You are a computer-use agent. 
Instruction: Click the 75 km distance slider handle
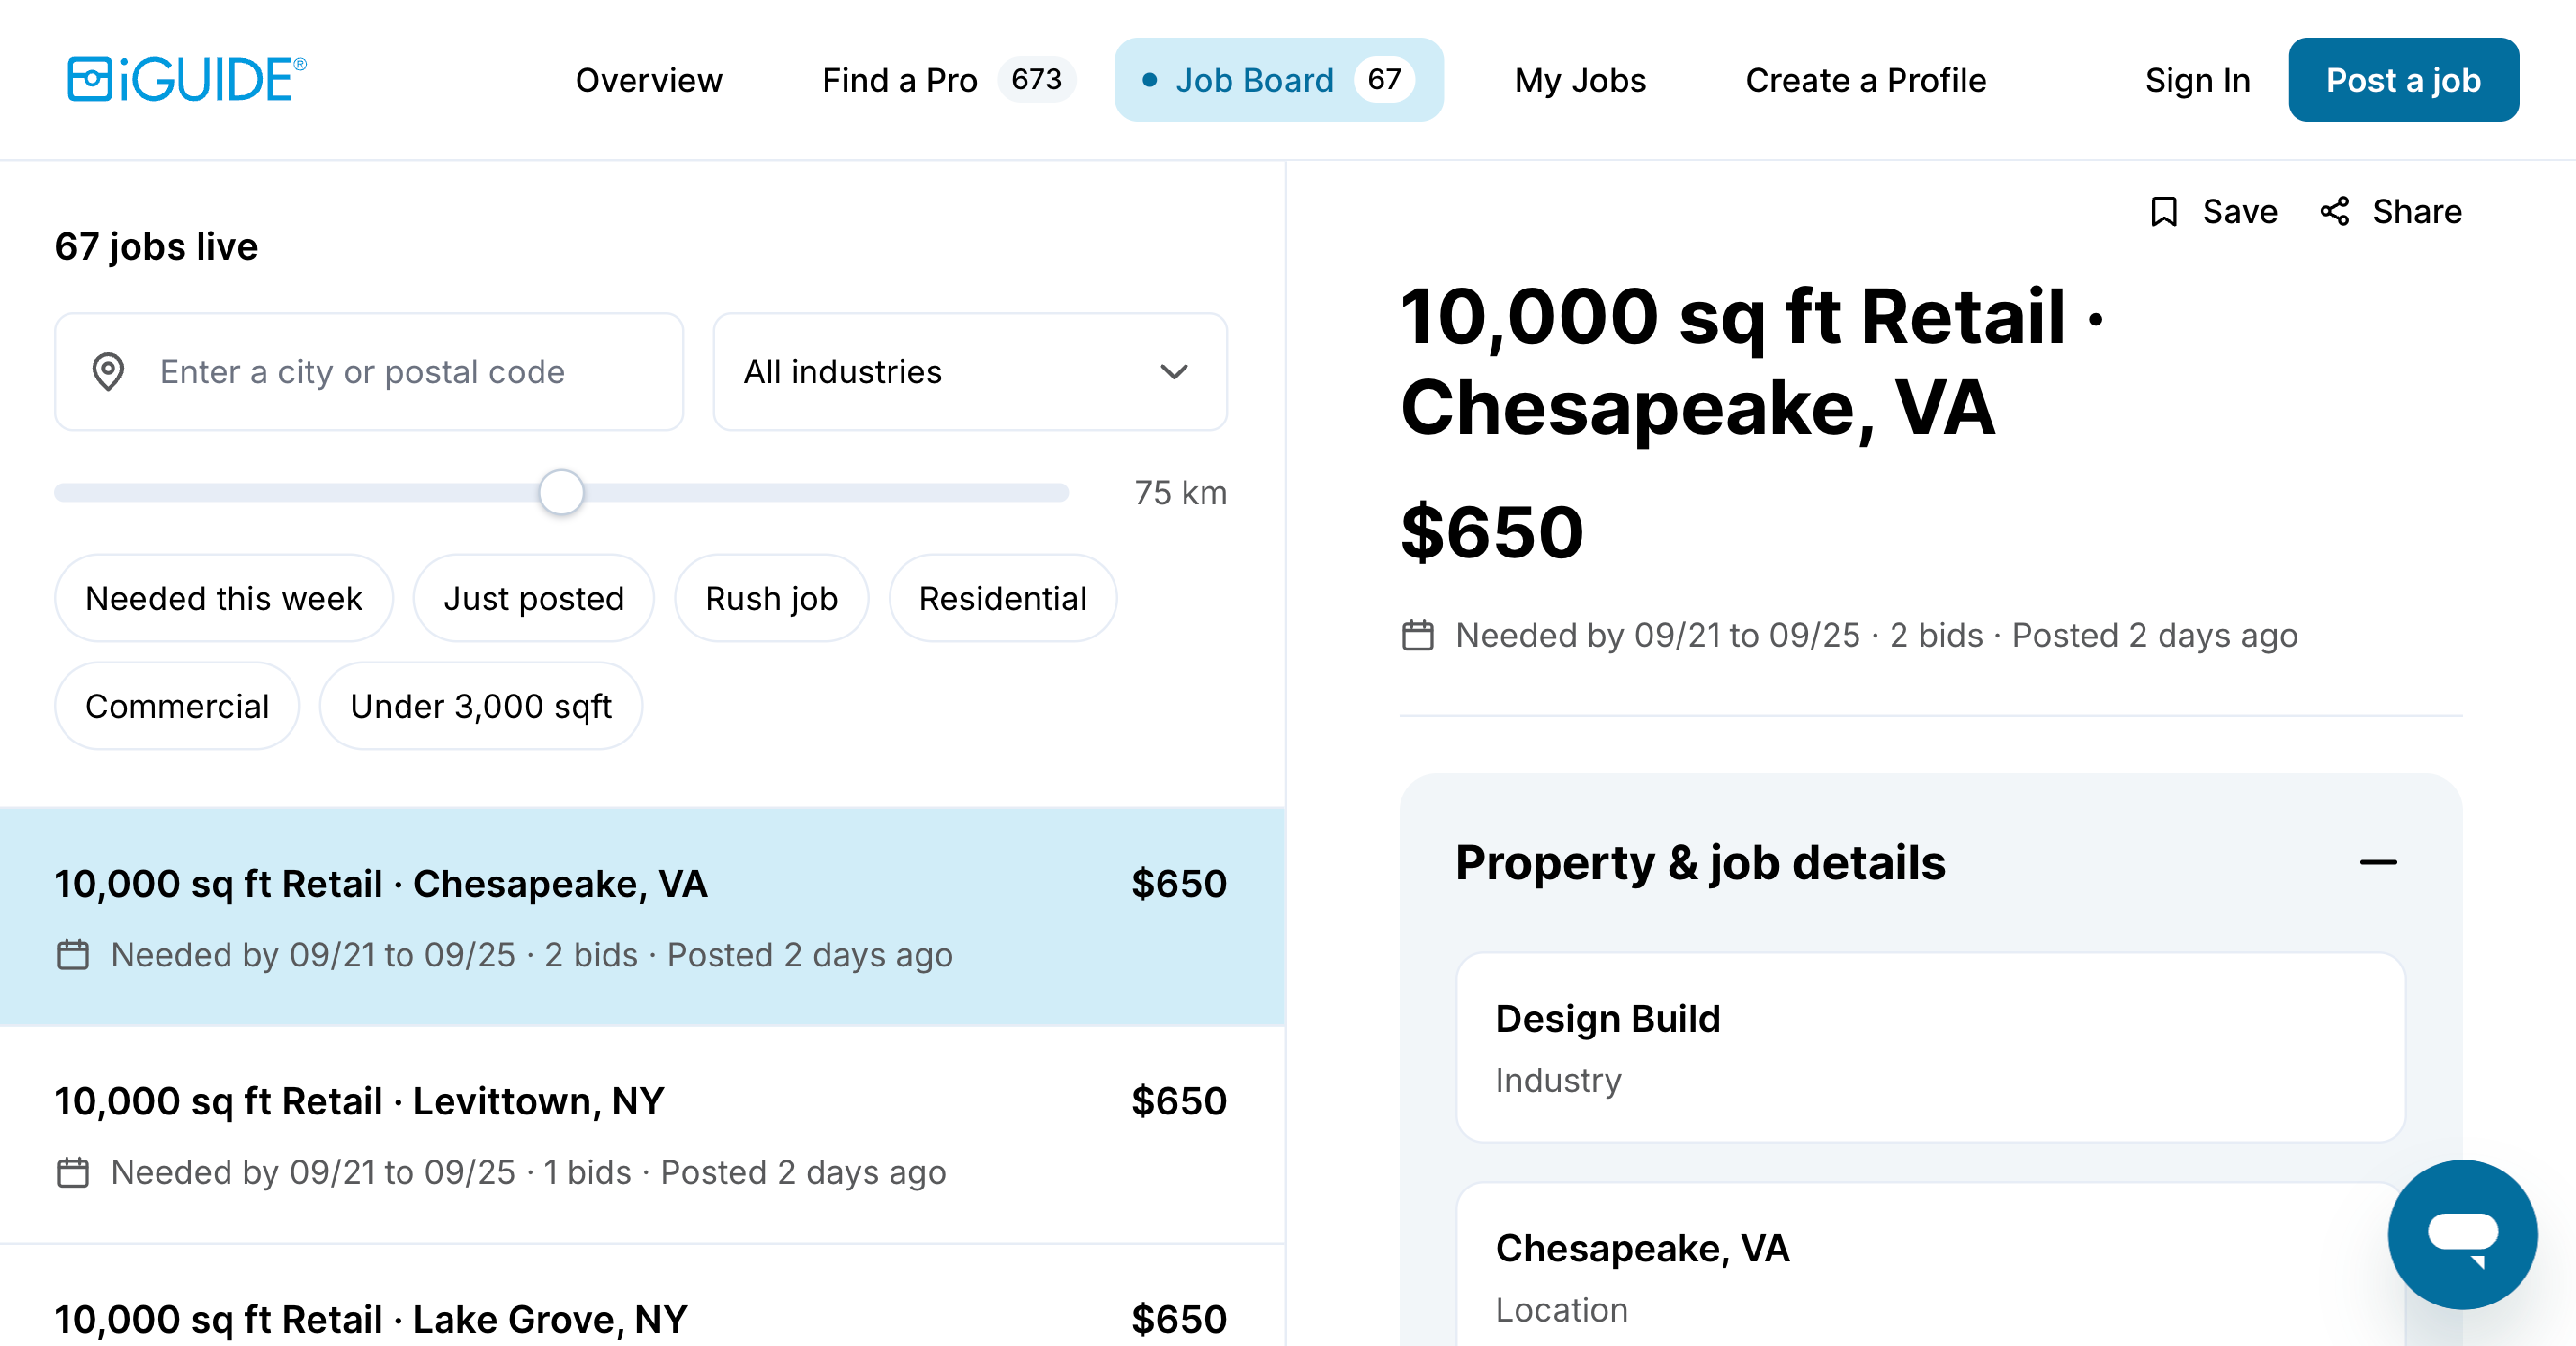[x=561, y=492]
